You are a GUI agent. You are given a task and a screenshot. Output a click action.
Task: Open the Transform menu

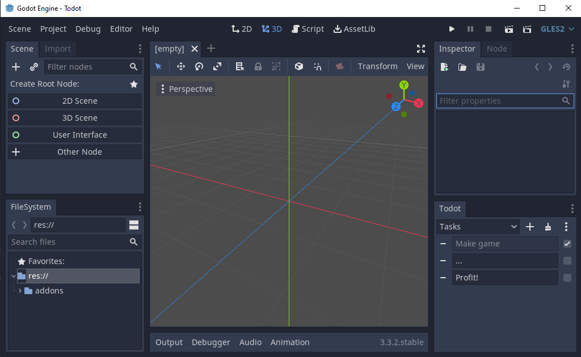pos(377,67)
